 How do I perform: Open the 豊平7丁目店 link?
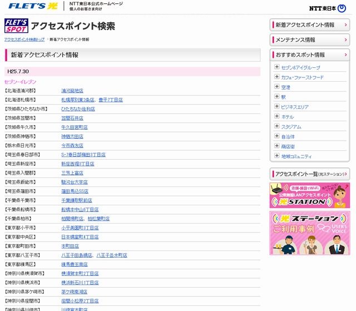click(x=111, y=100)
